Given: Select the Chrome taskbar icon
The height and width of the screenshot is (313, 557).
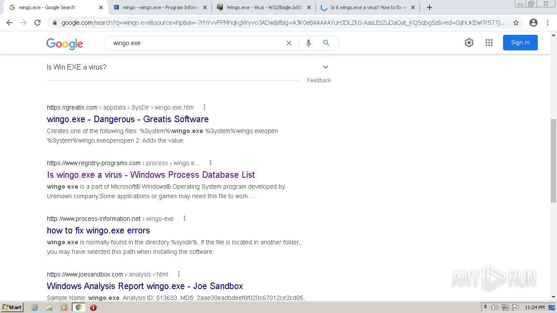Looking at the screenshot, I should (78, 307).
